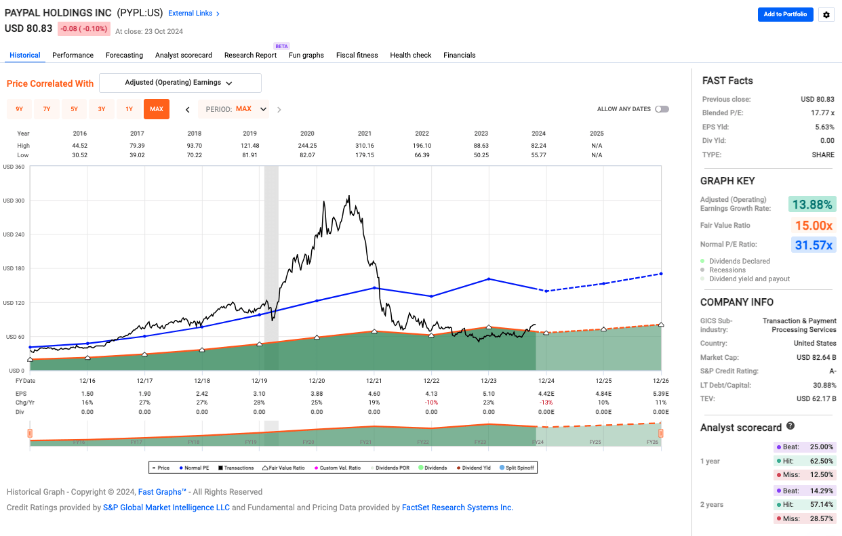Enable the Allow Any Dates switch
Image resolution: width=842 pixels, height=536 pixels.
[662, 109]
